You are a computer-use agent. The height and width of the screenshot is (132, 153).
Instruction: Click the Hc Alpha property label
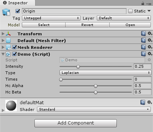[x=14, y=86]
